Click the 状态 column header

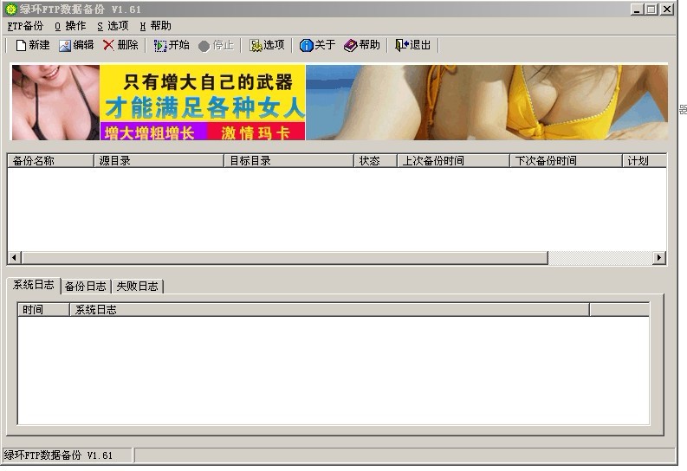coord(375,161)
